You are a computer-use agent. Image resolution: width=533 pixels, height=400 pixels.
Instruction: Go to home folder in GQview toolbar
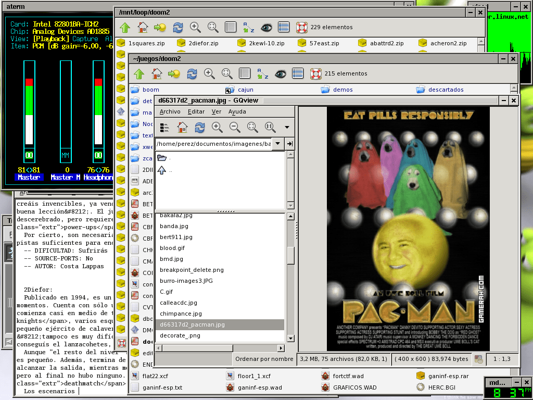pyautogui.click(x=182, y=127)
